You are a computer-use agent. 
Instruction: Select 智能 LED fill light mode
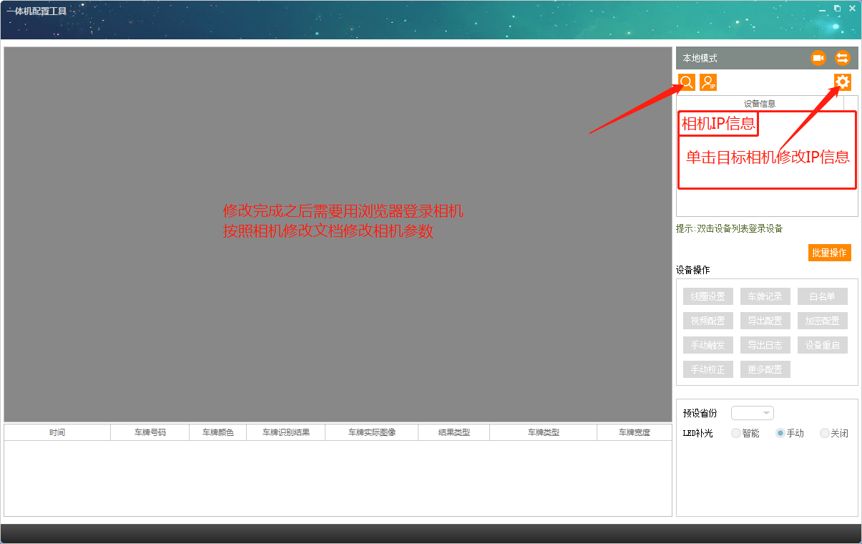coord(745,433)
